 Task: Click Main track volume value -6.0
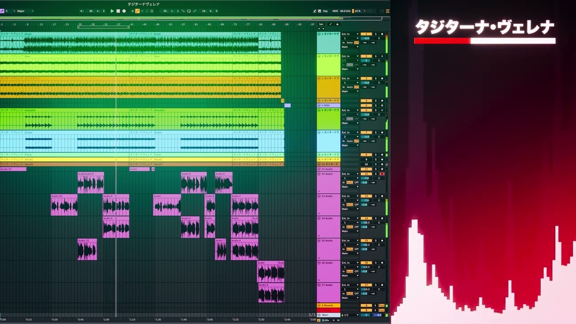(x=379, y=315)
